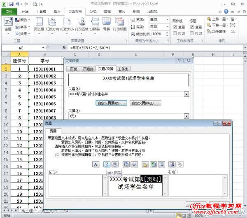
Task: Click the 自定义页眉 custom header button
Action: (111, 103)
